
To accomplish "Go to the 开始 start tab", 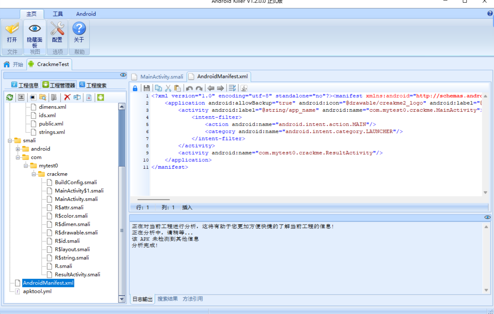I will tap(14, 64).
